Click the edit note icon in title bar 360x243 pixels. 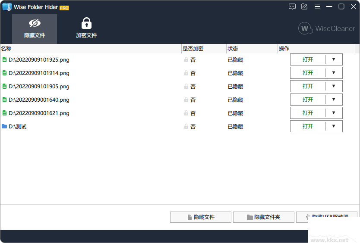(x=304, y=6)
